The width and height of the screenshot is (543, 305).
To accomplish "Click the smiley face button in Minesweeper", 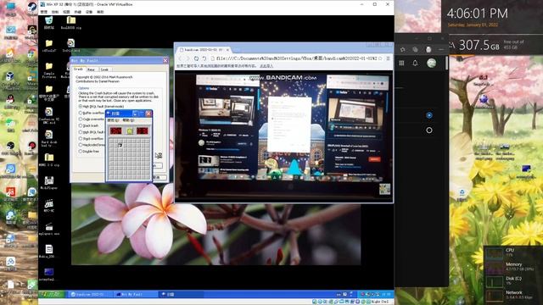I will 130,130.
